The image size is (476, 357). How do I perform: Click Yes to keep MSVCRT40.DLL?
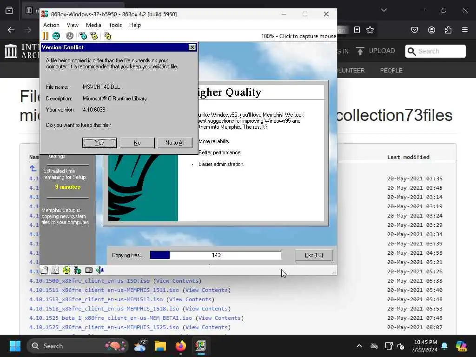tap(99, 143)
